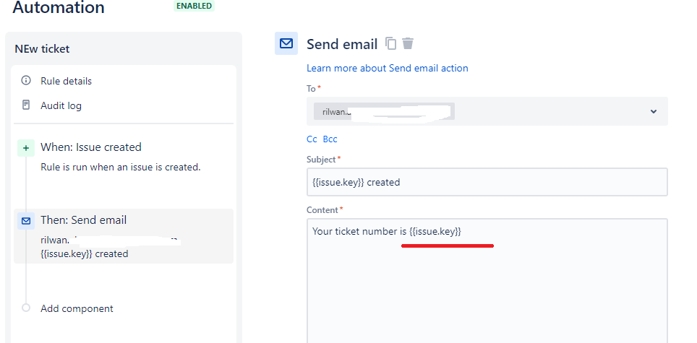The width and height of the screenshot is (697, 343).
Task: Click the ENABLED status badge
Action: 194,6
